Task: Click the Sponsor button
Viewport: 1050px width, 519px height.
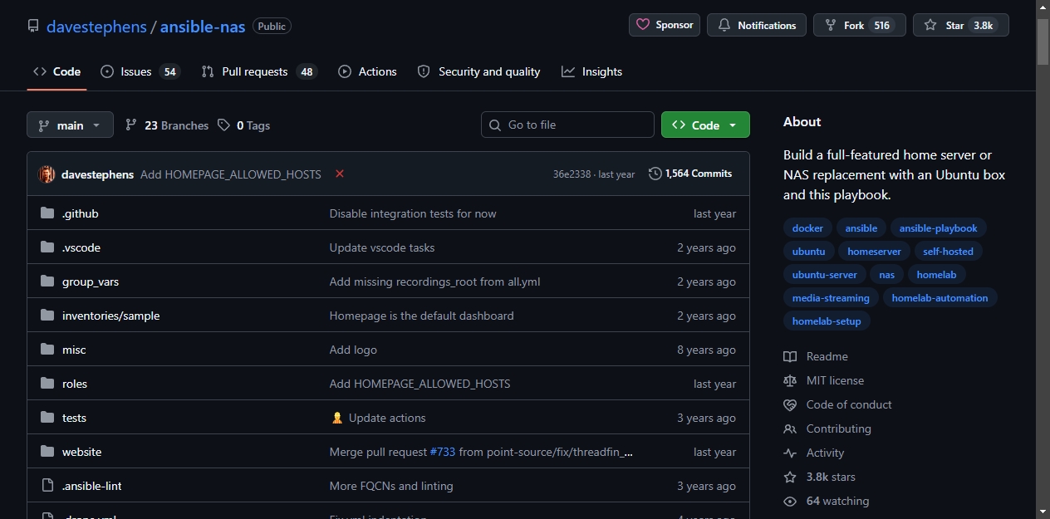Action: 665,25
